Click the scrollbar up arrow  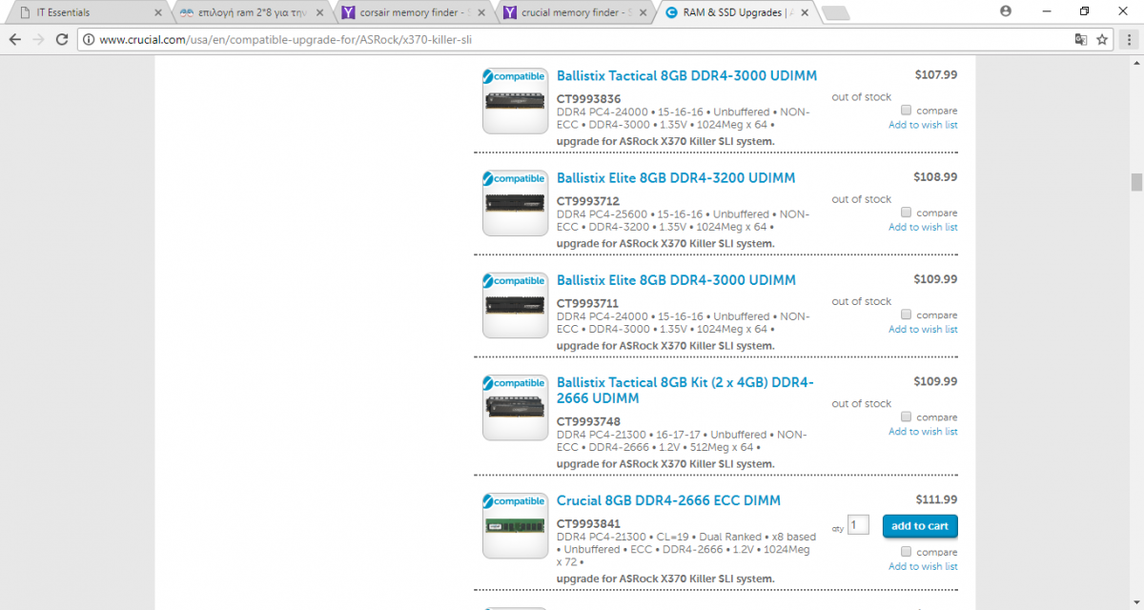(x=1136, y=62)
